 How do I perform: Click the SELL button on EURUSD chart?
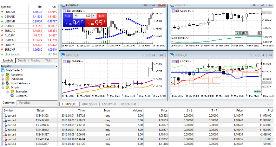tap(68, 16)
